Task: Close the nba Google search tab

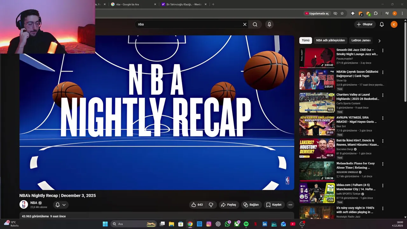Action: tap(155, 4)
